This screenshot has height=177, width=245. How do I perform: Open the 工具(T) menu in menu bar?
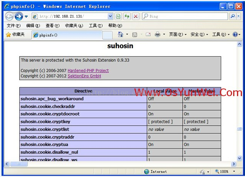tap(95, 25)
